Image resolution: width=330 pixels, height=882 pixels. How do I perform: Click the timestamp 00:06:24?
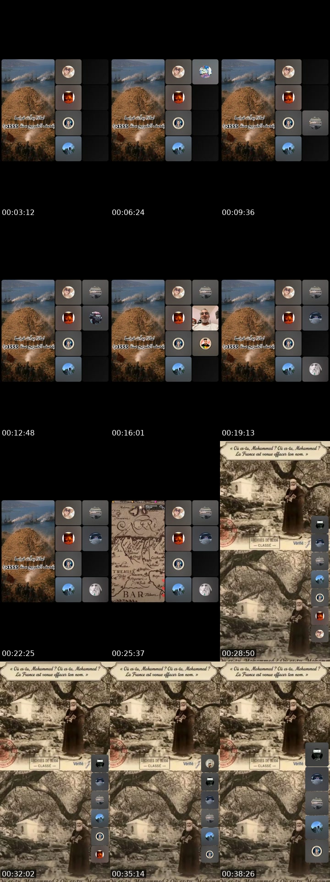point(128,212)
